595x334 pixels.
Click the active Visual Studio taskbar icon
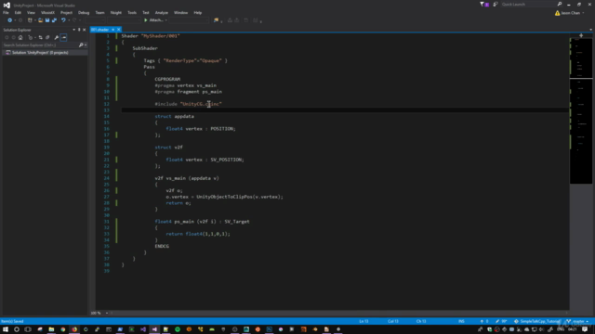point(154,329)
